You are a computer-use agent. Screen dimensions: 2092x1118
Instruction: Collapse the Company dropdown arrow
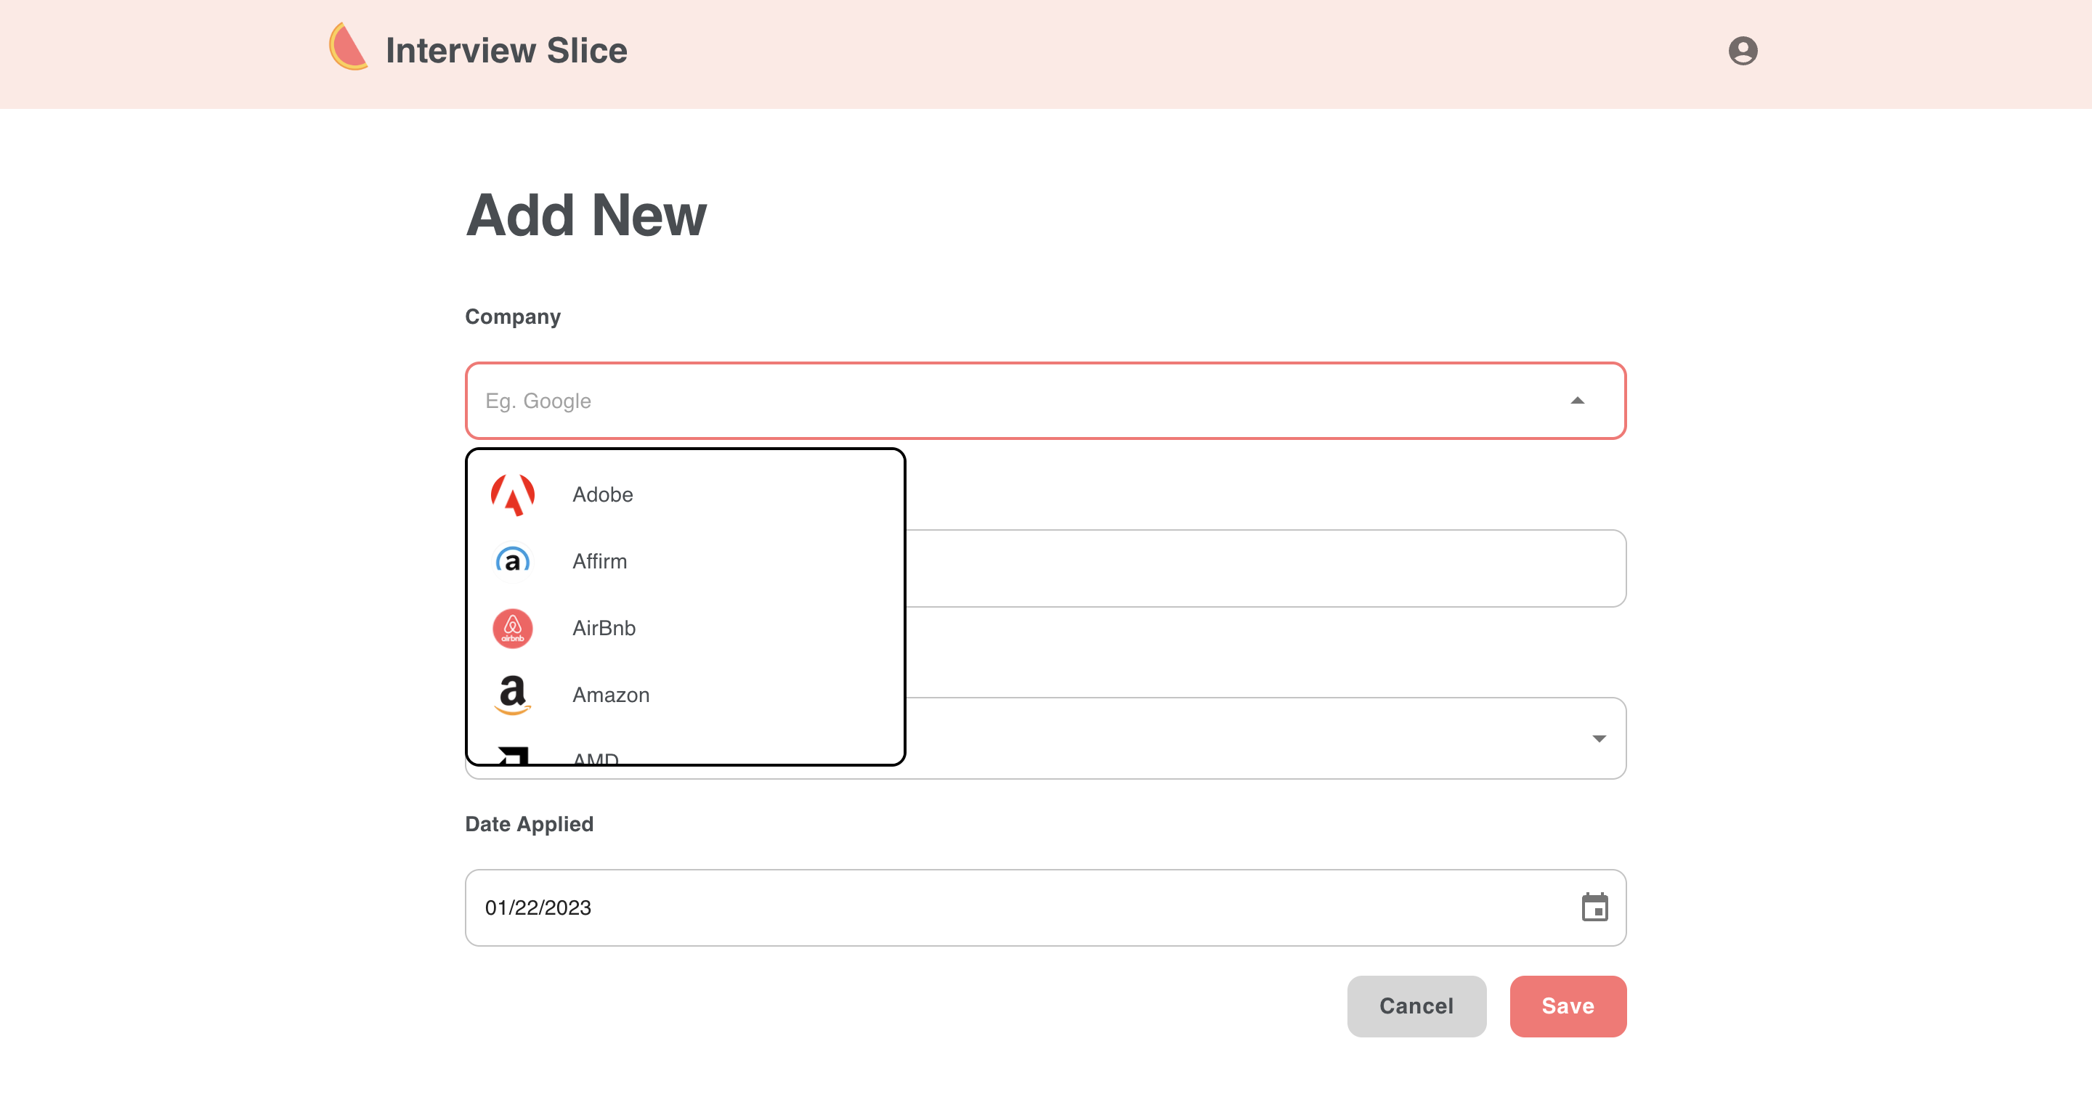(1577, 400)
